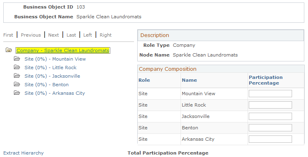The image size is (308, 157).
Task: Click the Arkansas City site folder icon
Action: 17,92
